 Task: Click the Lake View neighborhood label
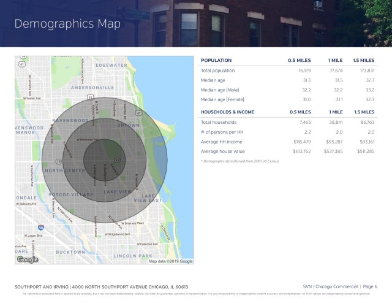[118, 192]
